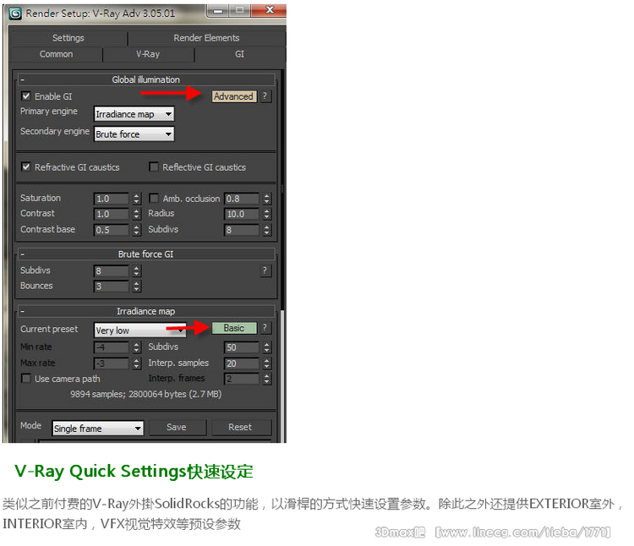Open Current preset dropdown Very low

pyautogui.click(x=139, y=330)
